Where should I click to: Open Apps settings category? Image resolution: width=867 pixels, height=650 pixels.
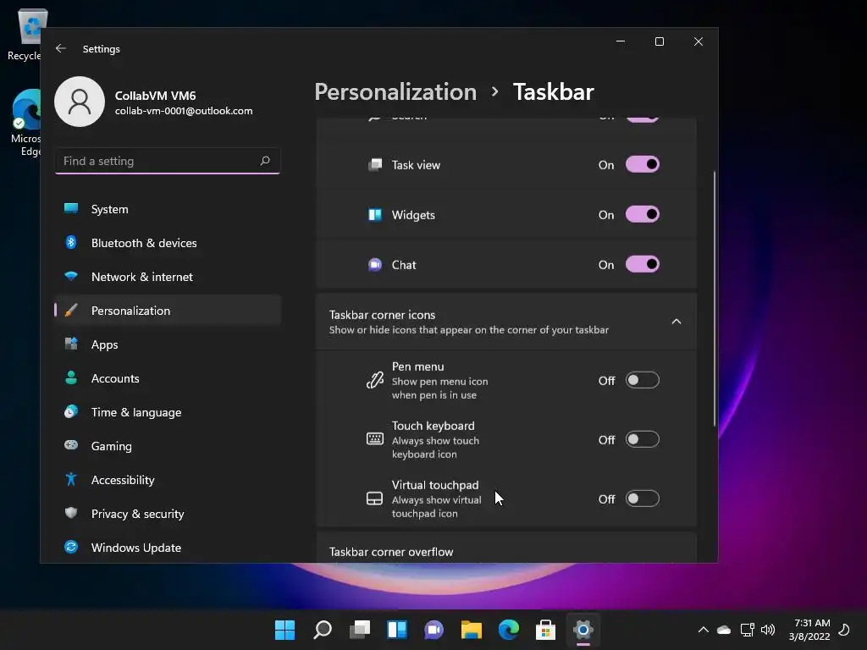click(168, 344)
